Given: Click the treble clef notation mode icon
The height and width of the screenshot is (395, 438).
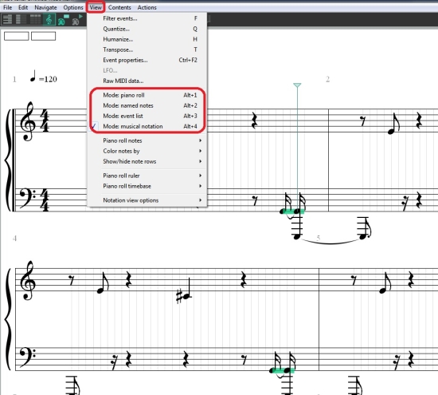Looking at the screenshot, I should coord(49,19).
